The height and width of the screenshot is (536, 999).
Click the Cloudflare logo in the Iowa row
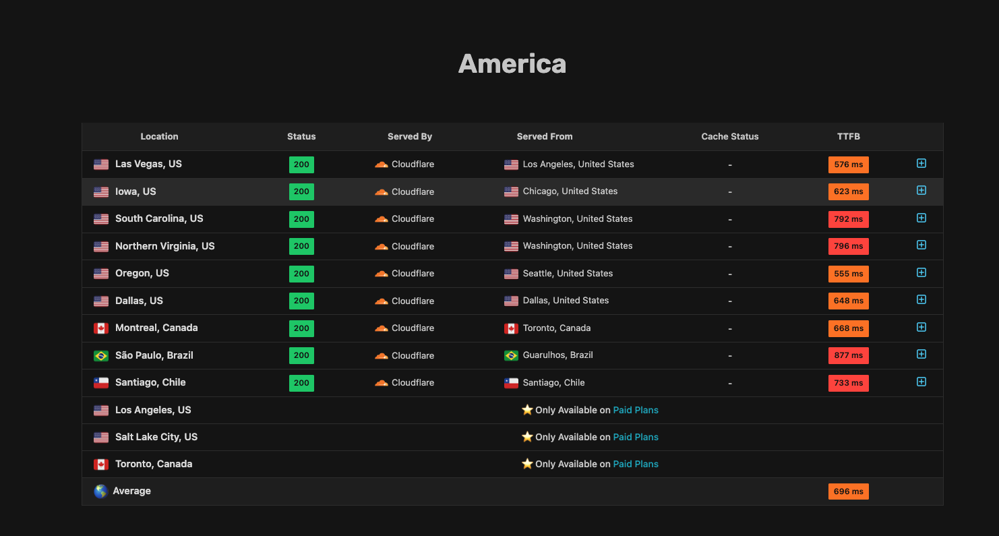tap(382, 192)
